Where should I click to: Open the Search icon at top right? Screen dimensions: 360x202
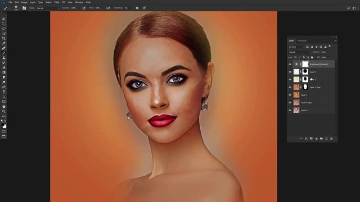pyautogui.click(x=349, y=8)
